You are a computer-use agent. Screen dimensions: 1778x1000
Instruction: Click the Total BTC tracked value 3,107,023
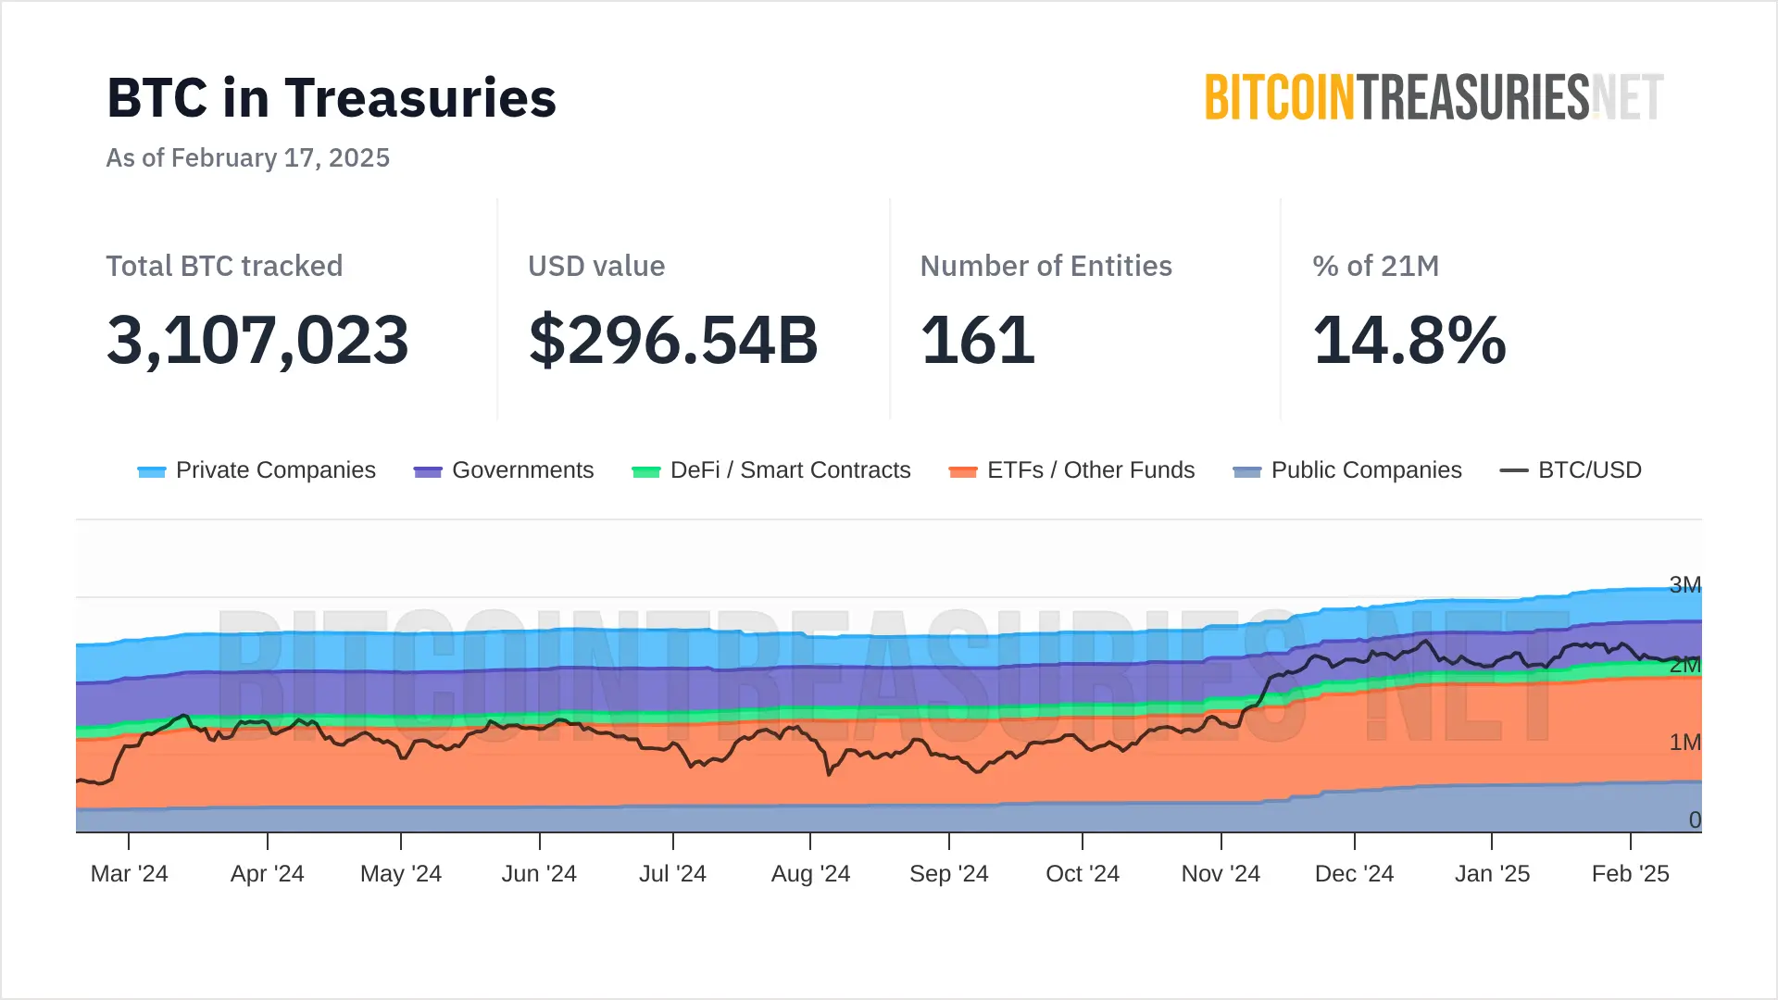coord(257,340)
